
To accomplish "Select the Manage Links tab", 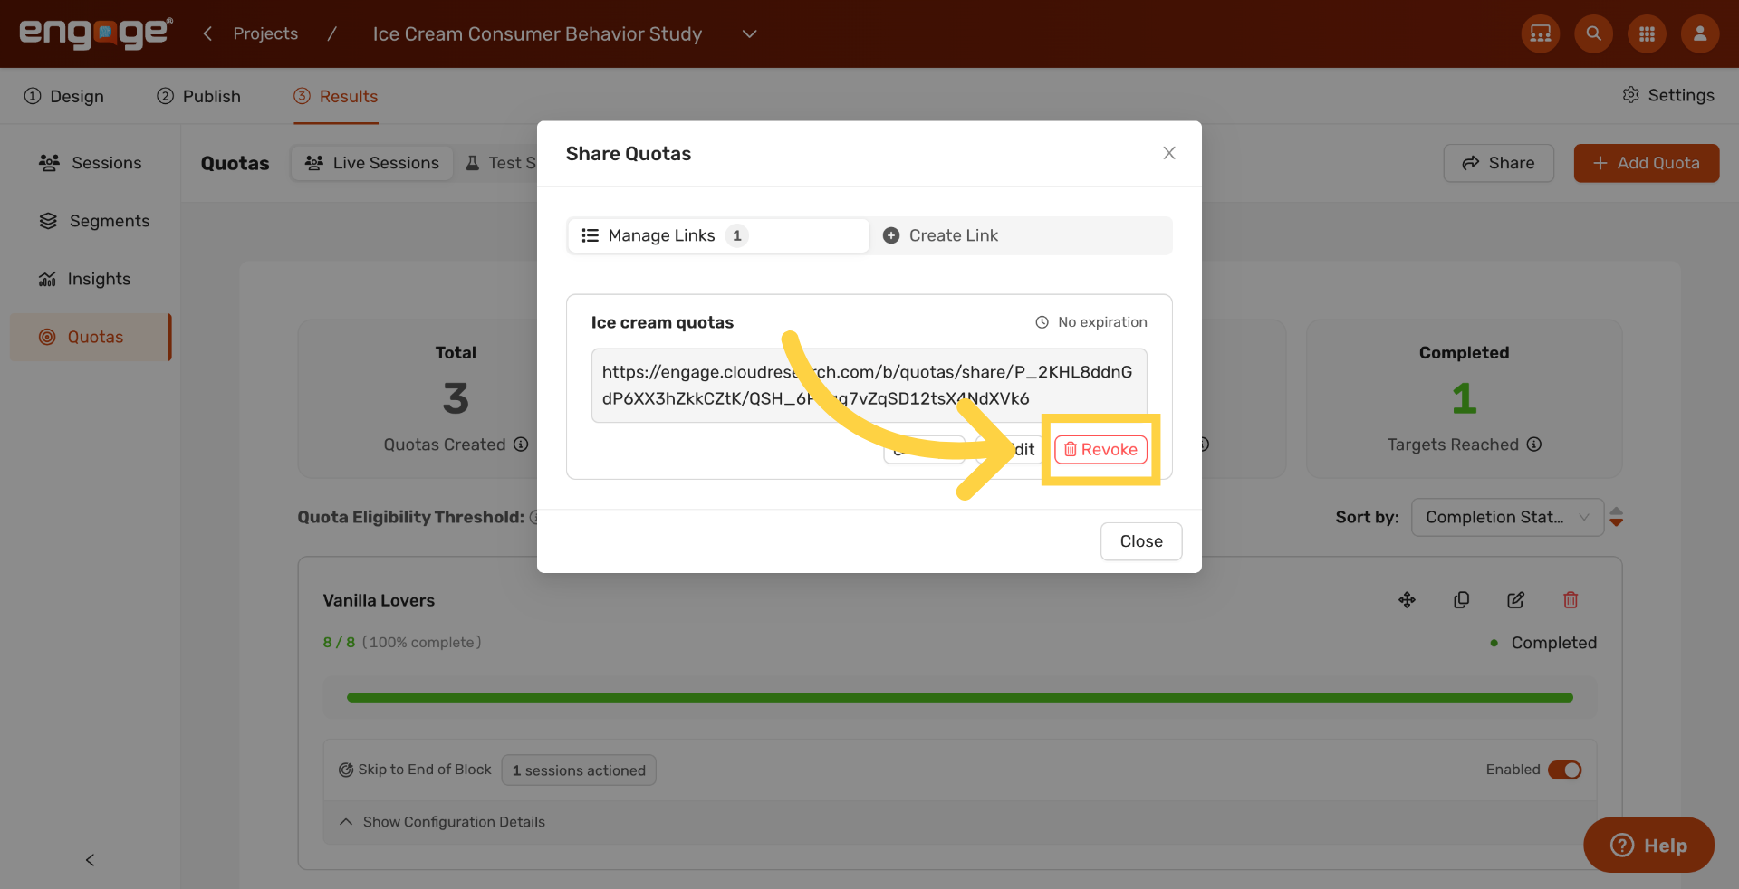I will 719,235.
